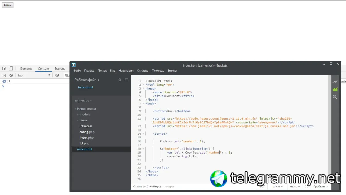Fold the body block at line 7
This screenshot has height=195, width=346.
(143, 104)
